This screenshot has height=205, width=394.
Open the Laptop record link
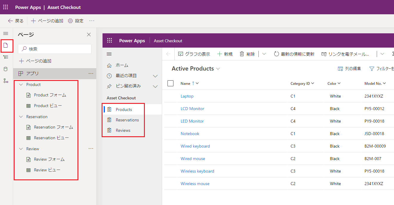[x=187, y=96]
